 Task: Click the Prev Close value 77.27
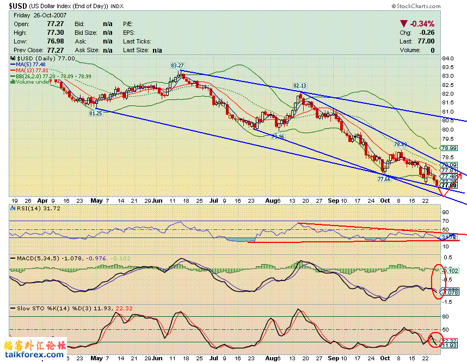[x=56, y=50]
